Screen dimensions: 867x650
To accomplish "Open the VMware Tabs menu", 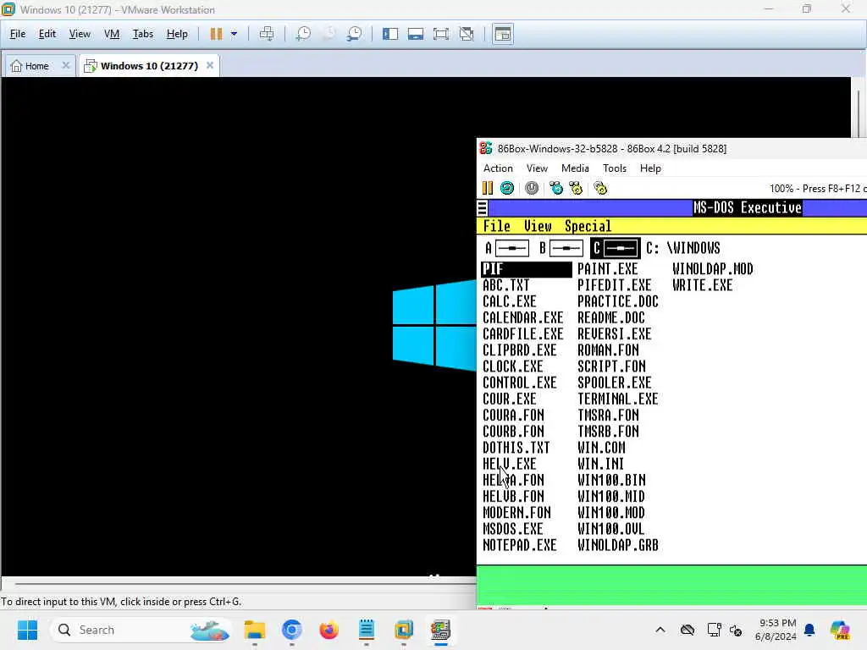I will tap(142, 34).
